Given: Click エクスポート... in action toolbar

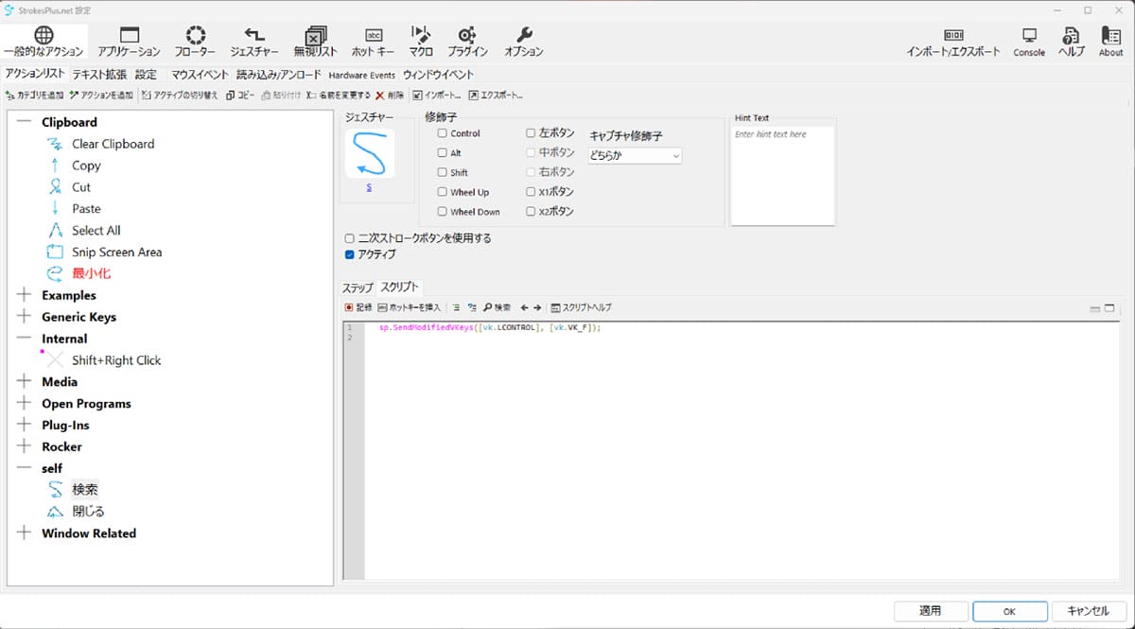Looking at the screenshot, I should point(496,96).
